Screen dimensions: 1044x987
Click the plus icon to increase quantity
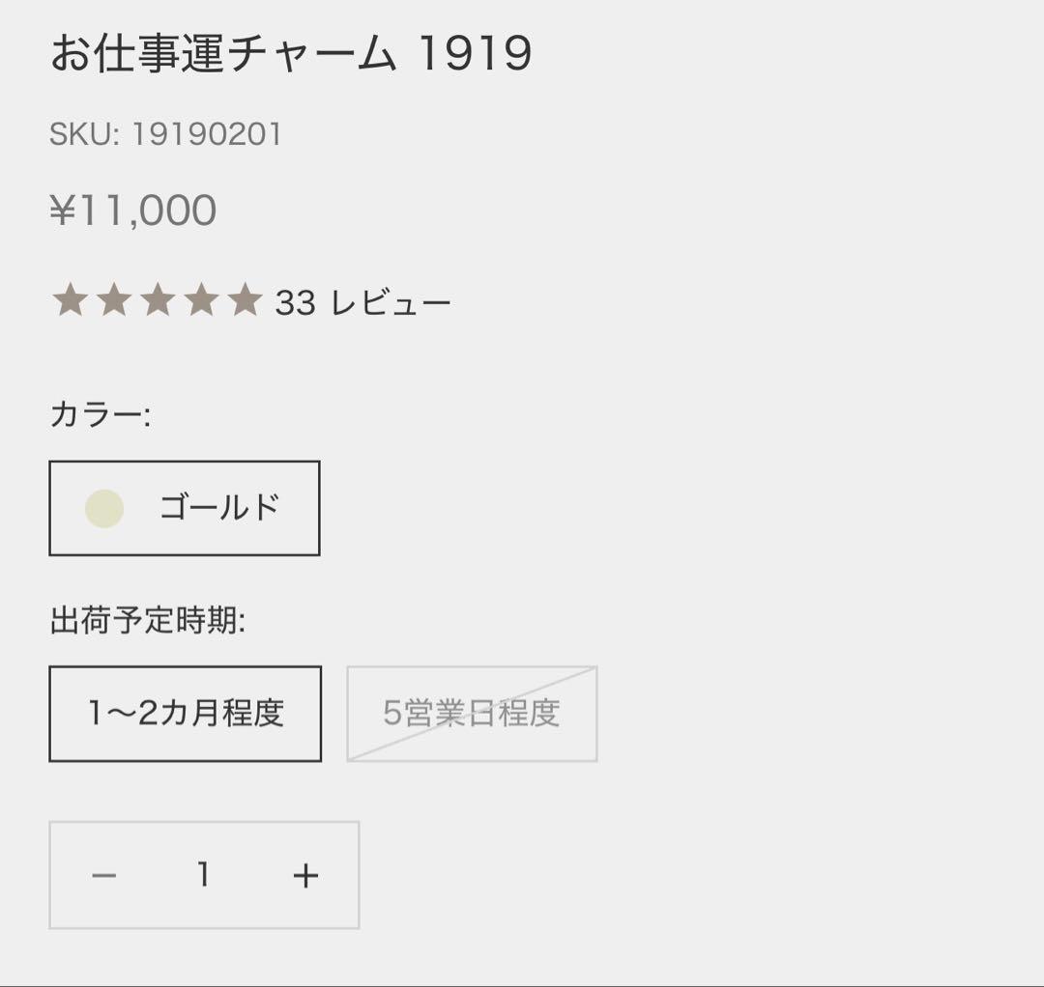tap(305, 875)
